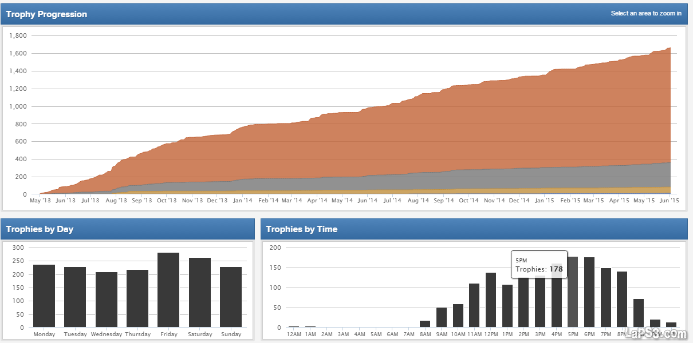Select the 9AM bar in Trophies by Time

(x=442, y=318)
